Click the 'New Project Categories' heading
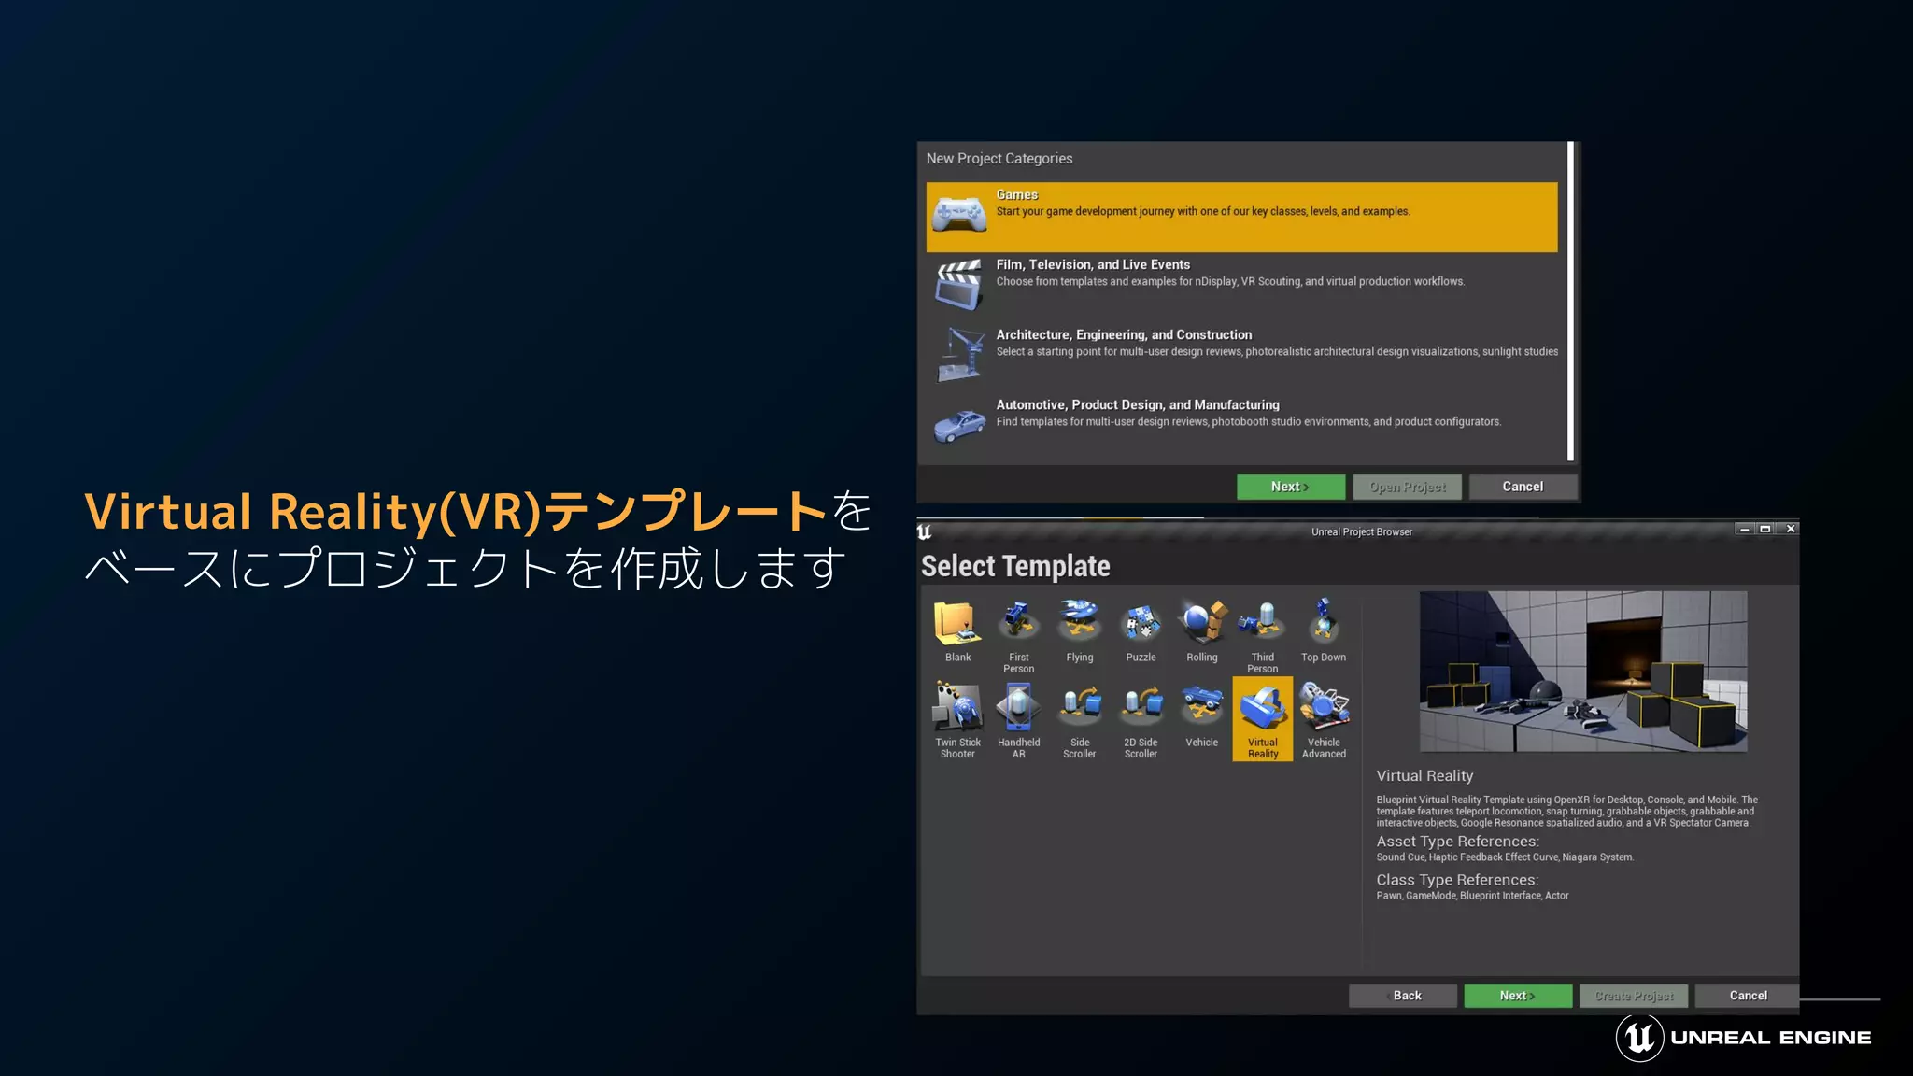Image resolution: width=1913 pixels, height=1076 pixels. point(999,159)
